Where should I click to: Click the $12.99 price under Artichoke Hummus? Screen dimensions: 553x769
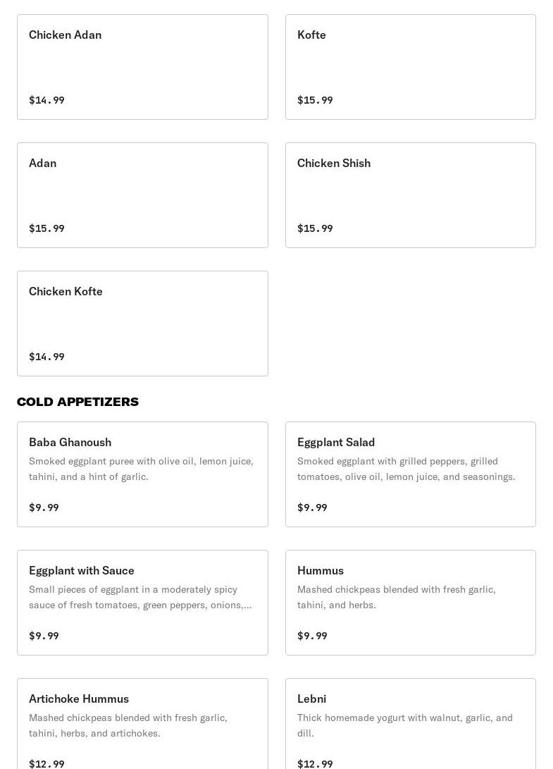point(46,763)
